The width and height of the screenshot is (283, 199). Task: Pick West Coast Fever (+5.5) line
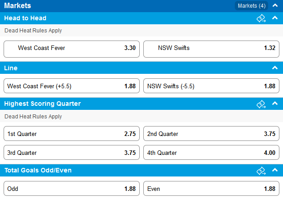point(72,86)
